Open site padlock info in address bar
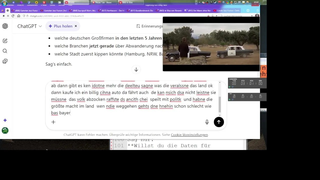 [x=27, y=16]
